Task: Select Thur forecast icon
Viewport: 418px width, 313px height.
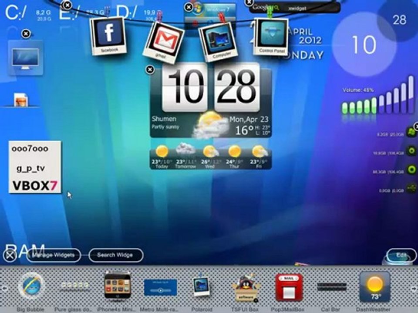Action: tap(234, 152)
